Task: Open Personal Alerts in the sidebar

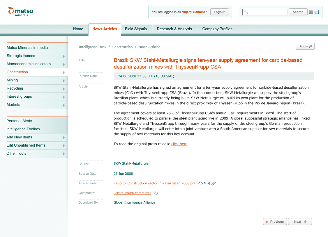Action: [37, 121]
